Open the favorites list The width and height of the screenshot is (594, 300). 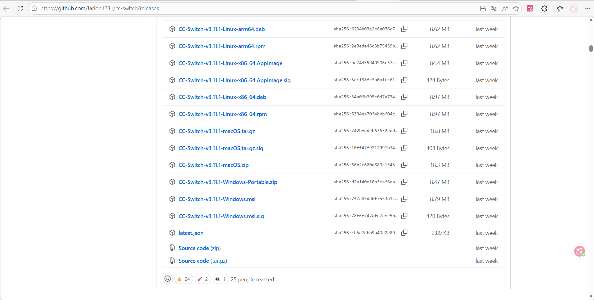click(560, 8)
